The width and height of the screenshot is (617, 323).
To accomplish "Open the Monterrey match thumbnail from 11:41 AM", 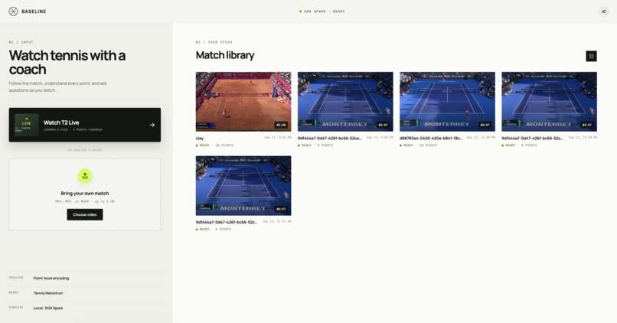I will [243, 185].
